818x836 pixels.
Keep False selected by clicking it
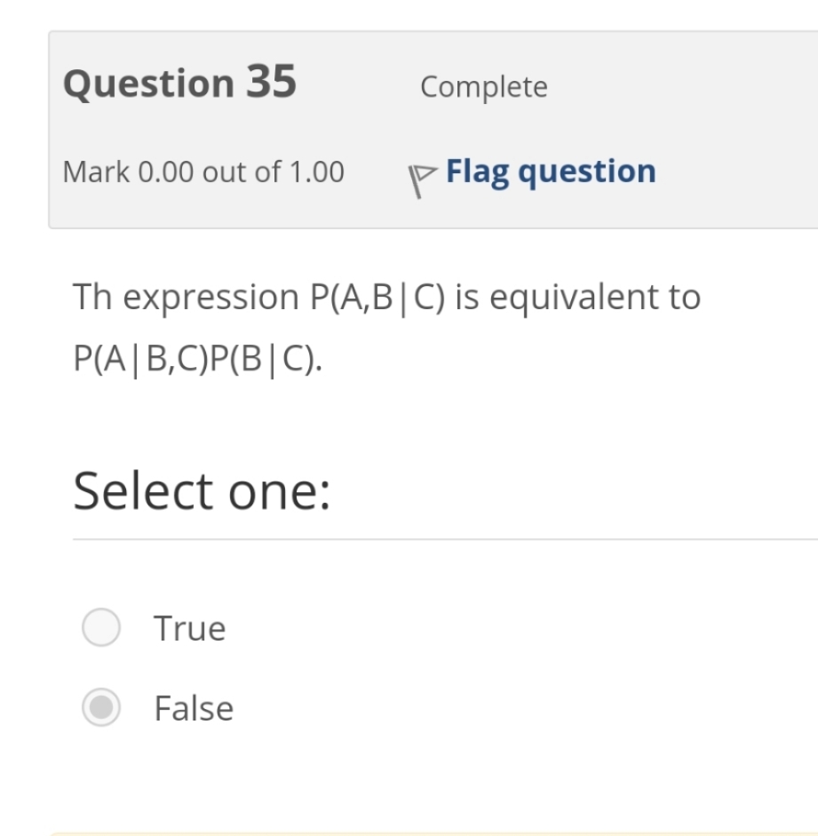point(99,708)
